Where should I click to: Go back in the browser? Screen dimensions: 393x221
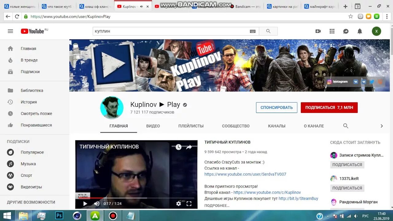pos(8,17)
